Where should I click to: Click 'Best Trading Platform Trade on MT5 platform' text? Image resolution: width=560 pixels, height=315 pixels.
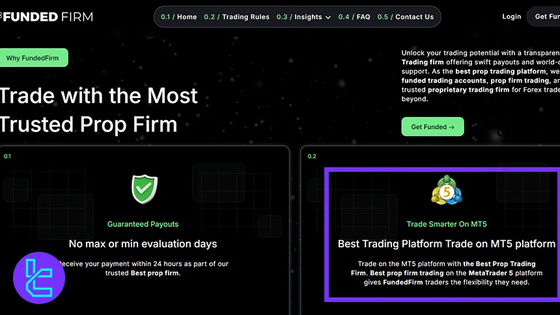[447, 244]
